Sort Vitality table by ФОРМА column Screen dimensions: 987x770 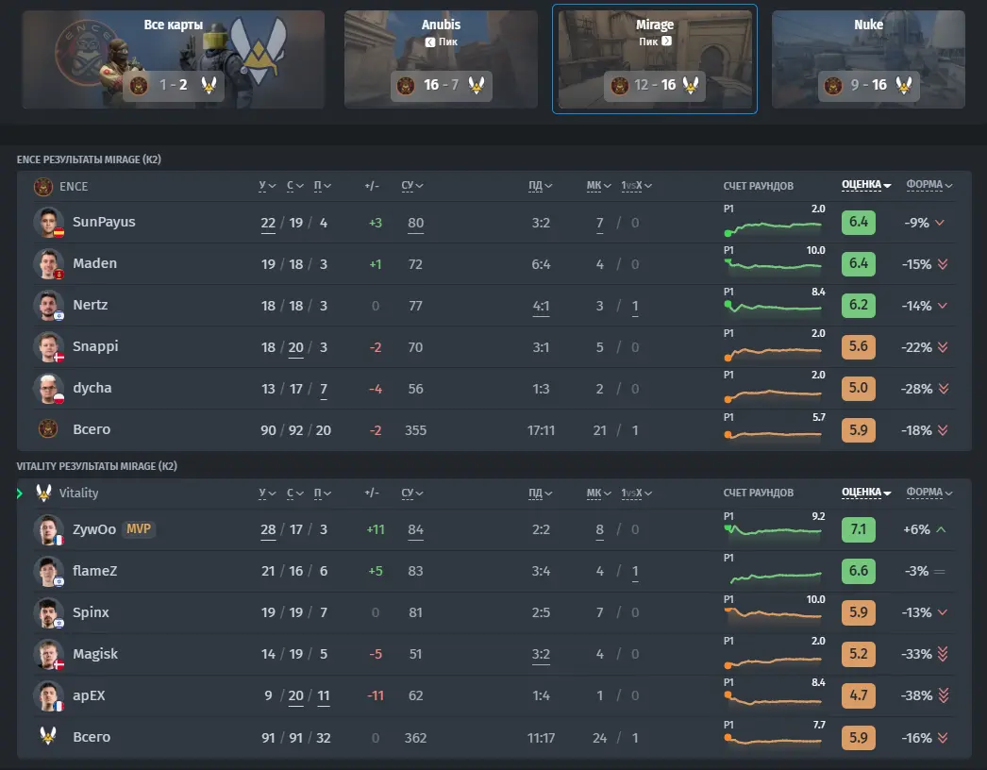(x=929, y=493)
